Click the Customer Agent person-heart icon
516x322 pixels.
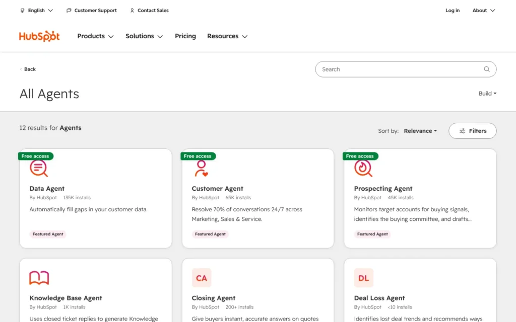202,169
